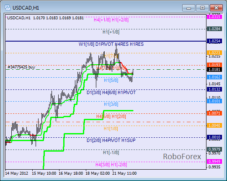Click the 1.0145 price scale value
Image resolution: width=227 pixels, height=181 pixels.
(214, 84)
